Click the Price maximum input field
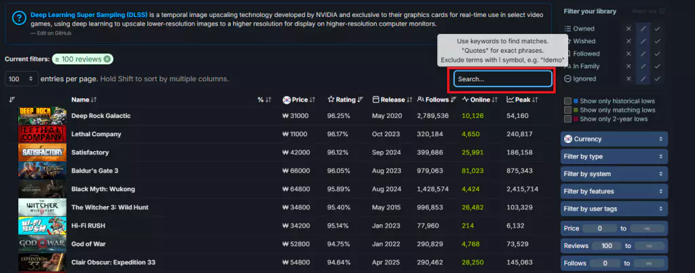The image size is (695, 273). point(647,229)
